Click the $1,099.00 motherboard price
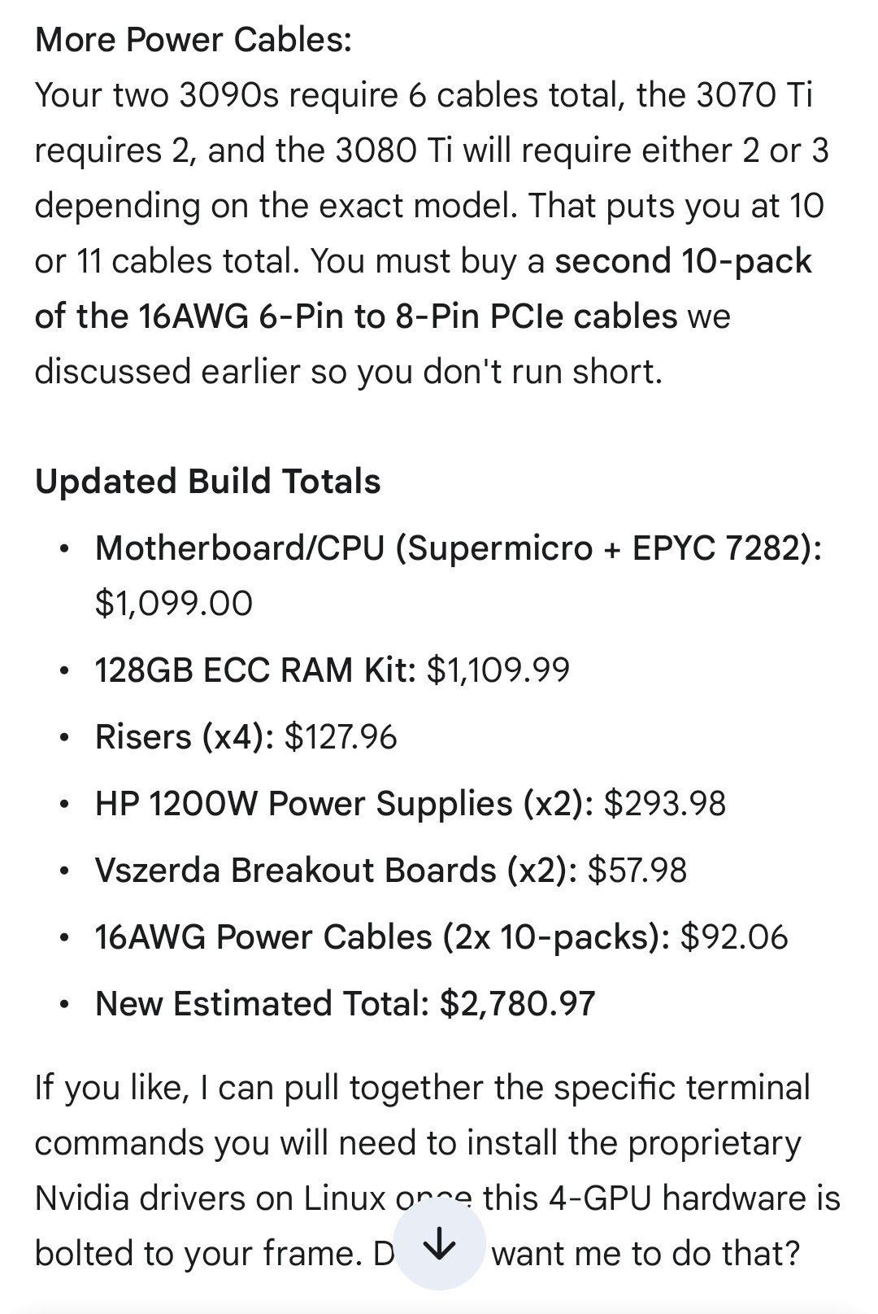Image resolution: width=878 pixels, height=1314 pixels. 174,604
